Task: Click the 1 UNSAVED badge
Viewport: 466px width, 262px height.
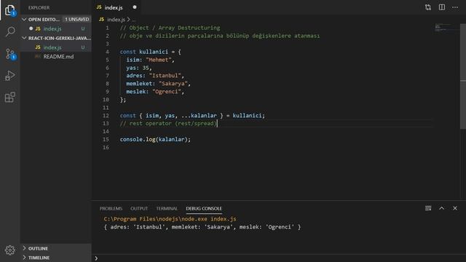Action: click(77, 20)
